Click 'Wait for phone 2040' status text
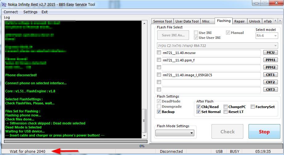Screen dimensions: 284x155 coord(27,152)
